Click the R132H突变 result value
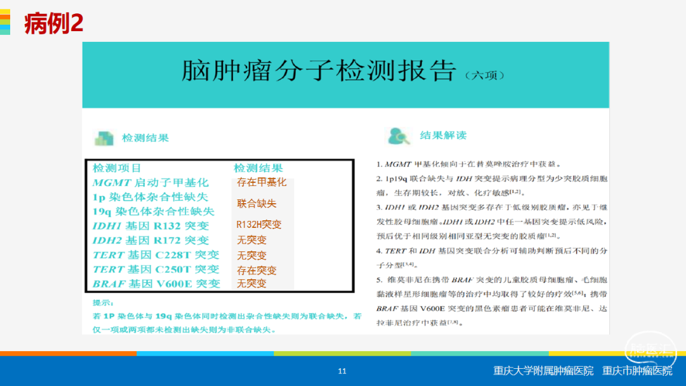Screen dimensions: 686x386 point(259,225)
